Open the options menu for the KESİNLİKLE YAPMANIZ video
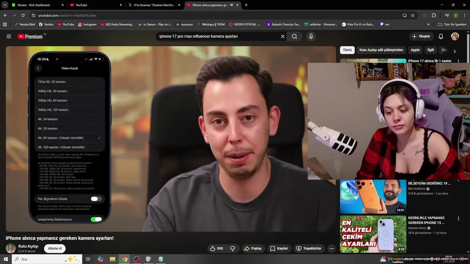 pos(458,219)
